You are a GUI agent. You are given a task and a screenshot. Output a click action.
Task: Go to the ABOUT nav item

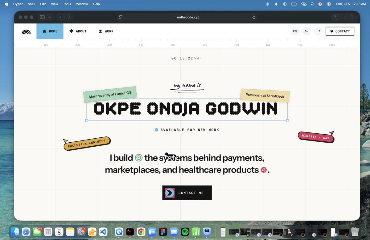[78, 31]
